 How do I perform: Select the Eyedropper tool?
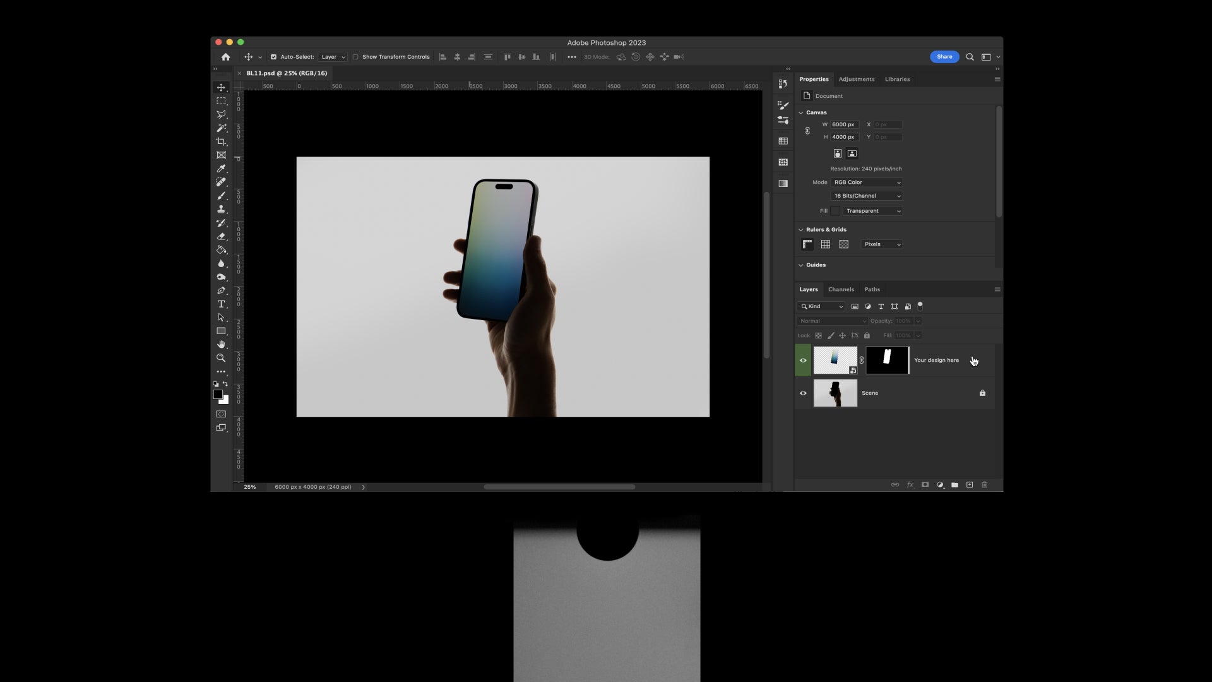point(221,169)
